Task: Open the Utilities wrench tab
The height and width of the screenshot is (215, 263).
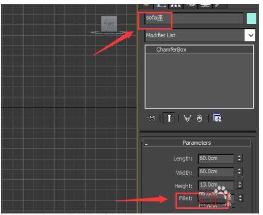Action: point(220,6)
